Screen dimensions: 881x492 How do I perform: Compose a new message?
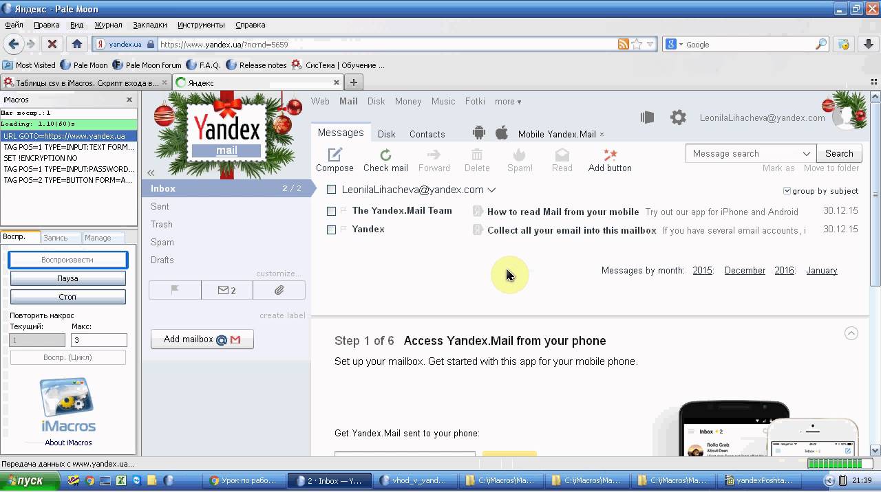(x=335, y=160)
